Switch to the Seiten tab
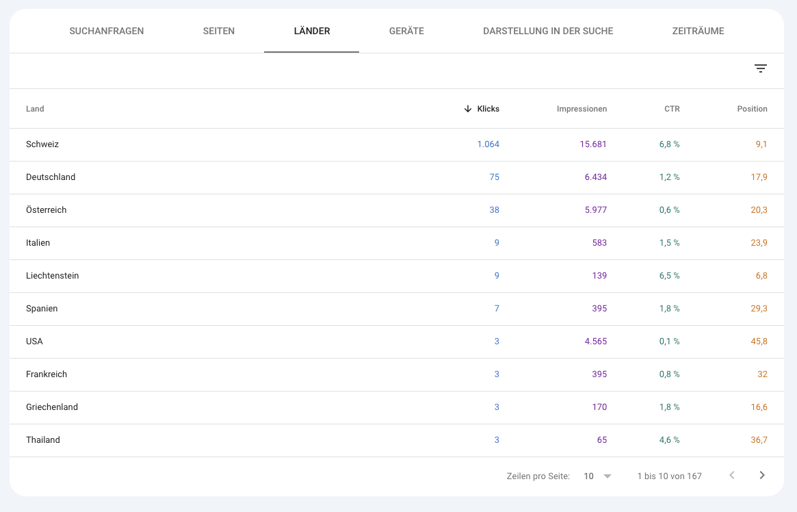 [x=218, y=31]
